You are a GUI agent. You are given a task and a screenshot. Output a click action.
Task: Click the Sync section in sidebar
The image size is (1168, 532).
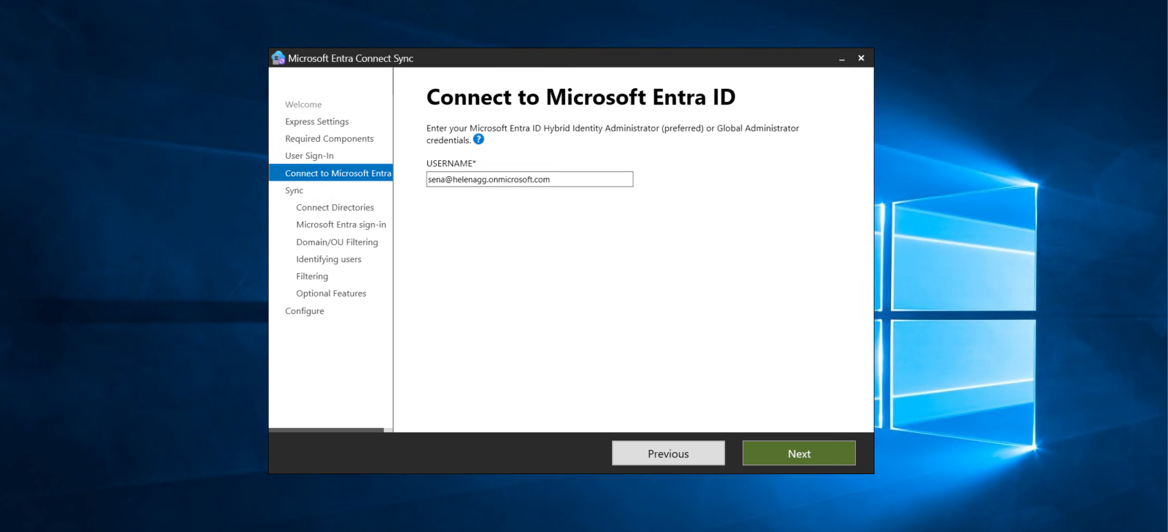pyautogui.click(x=294, y=191)
